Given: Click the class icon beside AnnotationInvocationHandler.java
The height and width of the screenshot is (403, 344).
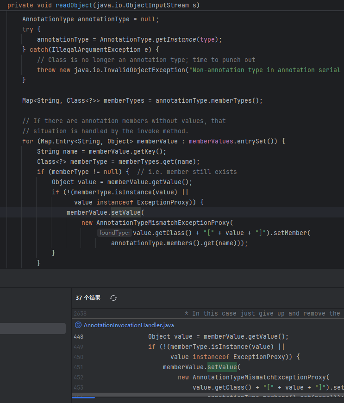Looking at the screenshot, I should tap(78, 325).
